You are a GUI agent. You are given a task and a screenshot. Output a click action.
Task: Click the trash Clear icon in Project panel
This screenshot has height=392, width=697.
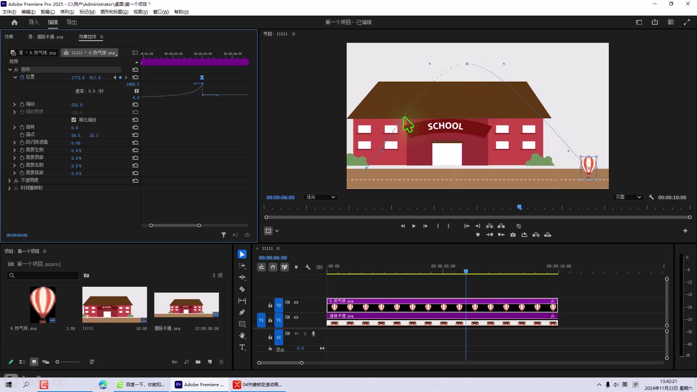pyautogui.click(x=221, y=362)
